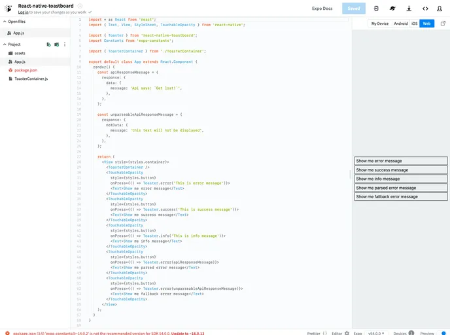Click the ToasterContainer JSX tag line
This screenshot has height=335, width=450.
pos(128,167)
